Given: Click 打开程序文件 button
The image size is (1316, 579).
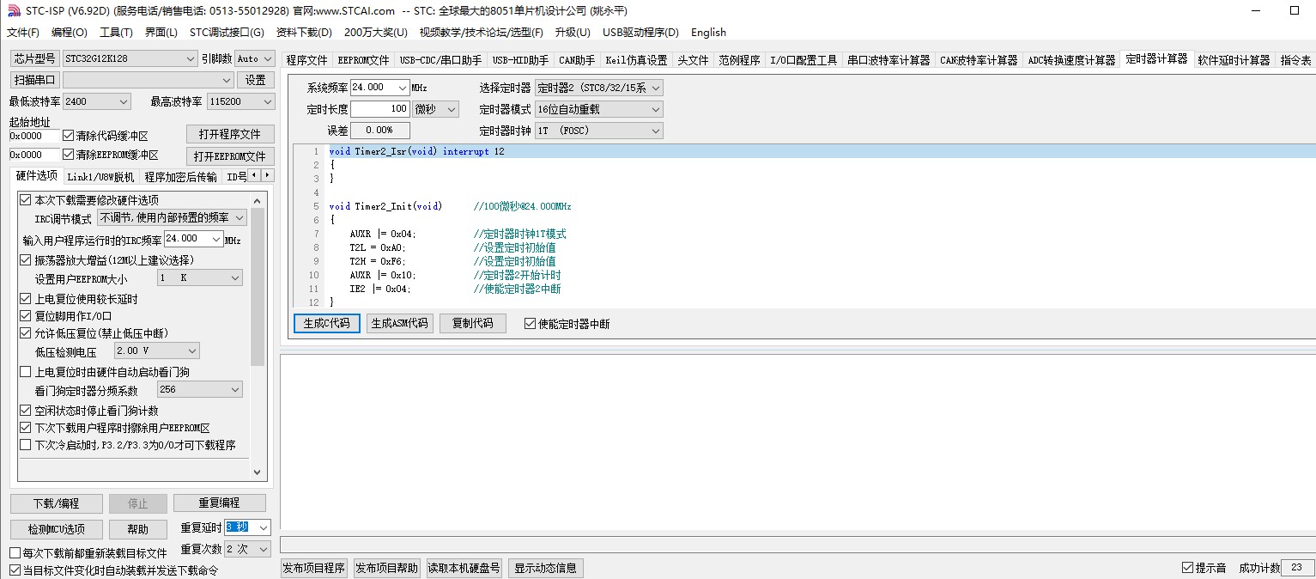Looking at the screenshot, I should 230,135.
